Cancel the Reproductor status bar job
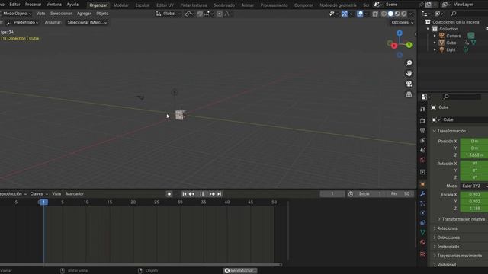Screen dimensions: 488x274 coord(227,271)
